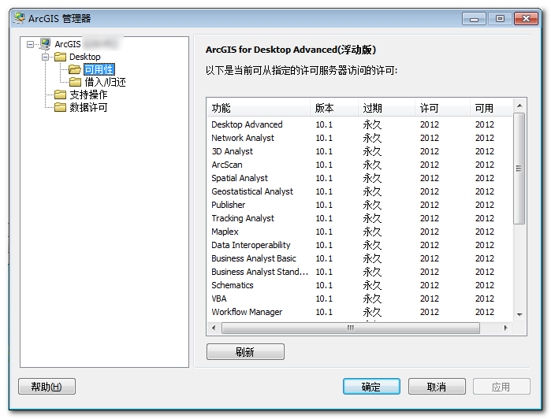Select the Publisher row

click(359, 205)
